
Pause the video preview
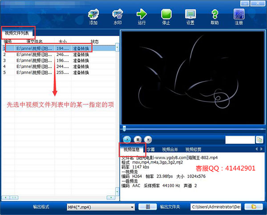[x=138, y=140]
